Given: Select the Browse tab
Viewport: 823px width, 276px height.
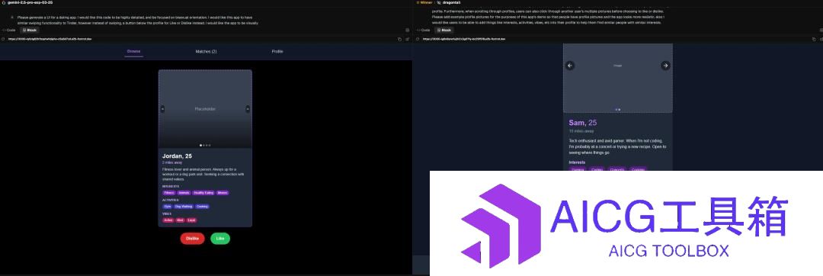Looking at the screenshot, I should coord(134,51).
